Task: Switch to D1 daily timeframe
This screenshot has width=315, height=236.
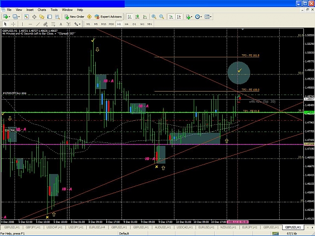Action: [134, 24]
